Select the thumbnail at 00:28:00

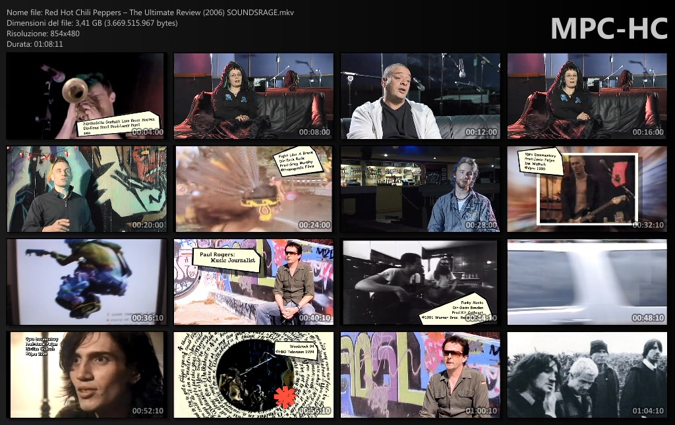(x=420, y=189)
